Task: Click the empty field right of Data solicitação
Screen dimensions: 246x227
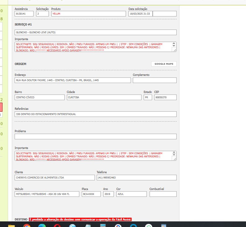Action: [165, 14]
